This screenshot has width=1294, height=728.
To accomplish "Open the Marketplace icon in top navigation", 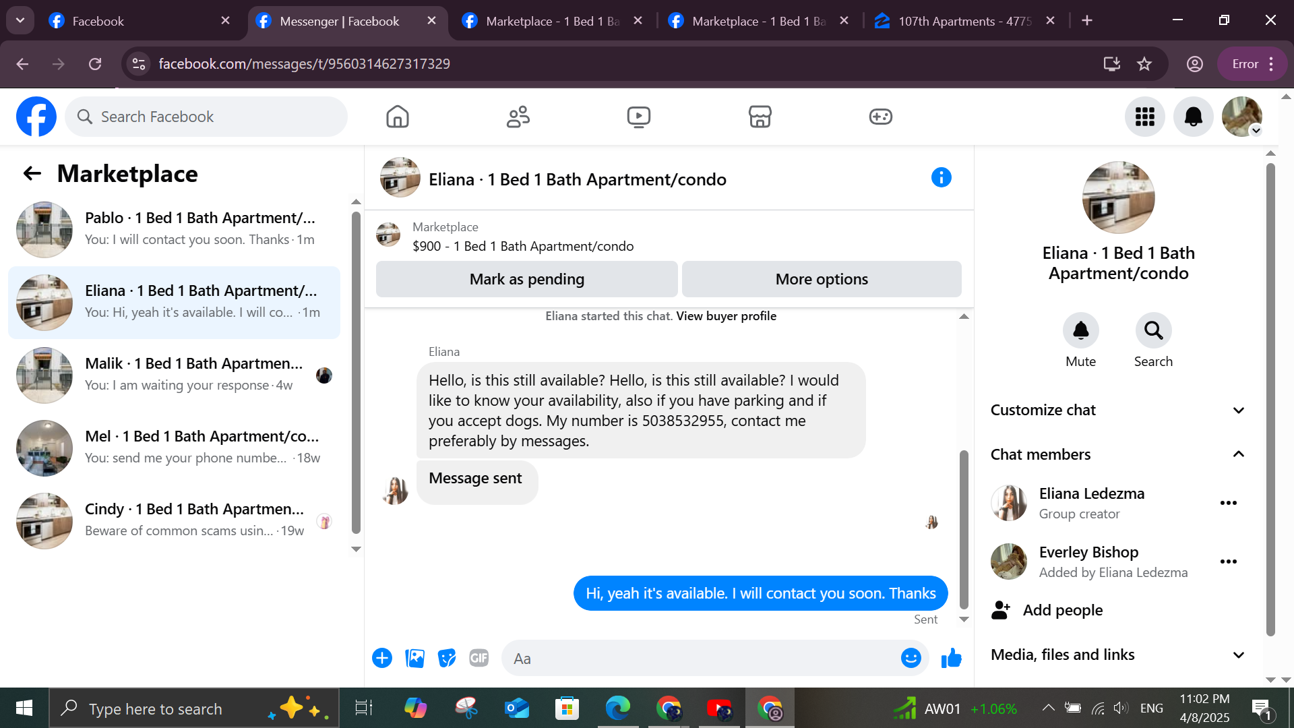I will 760,117.
